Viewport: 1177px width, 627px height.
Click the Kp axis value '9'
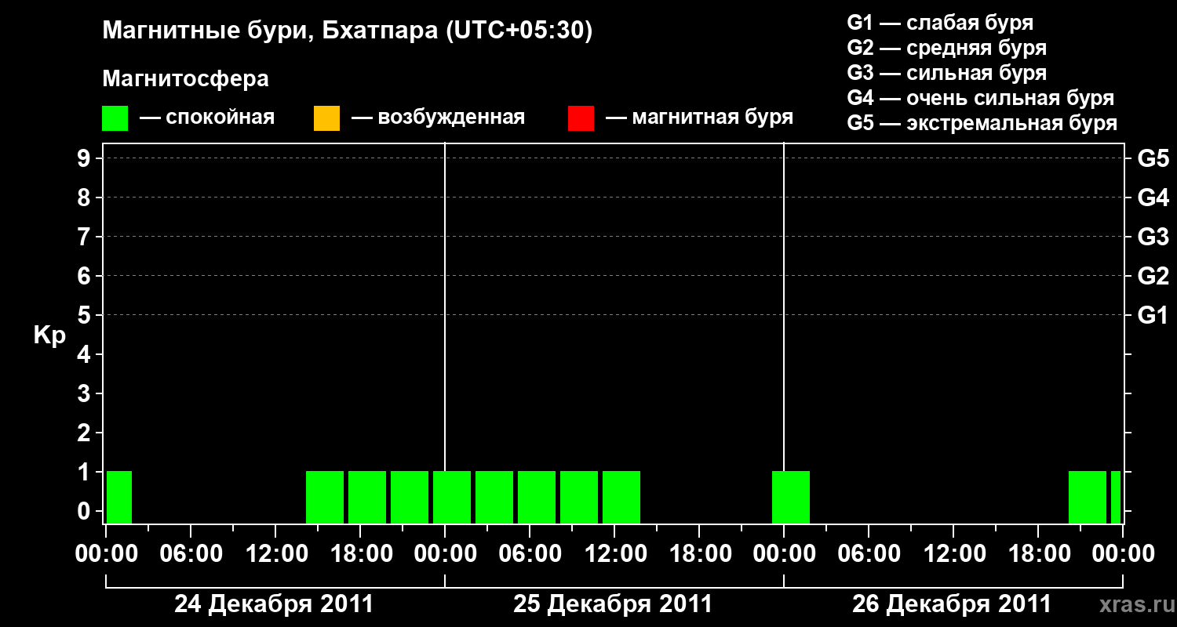[x=86, y=158]
